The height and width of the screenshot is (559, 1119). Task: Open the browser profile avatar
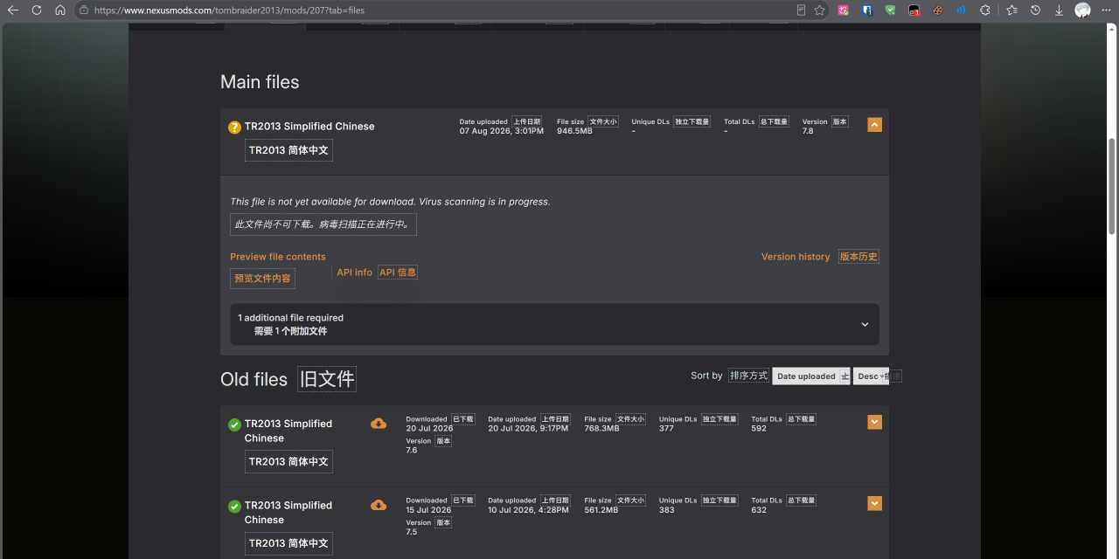click(1082, 10)
